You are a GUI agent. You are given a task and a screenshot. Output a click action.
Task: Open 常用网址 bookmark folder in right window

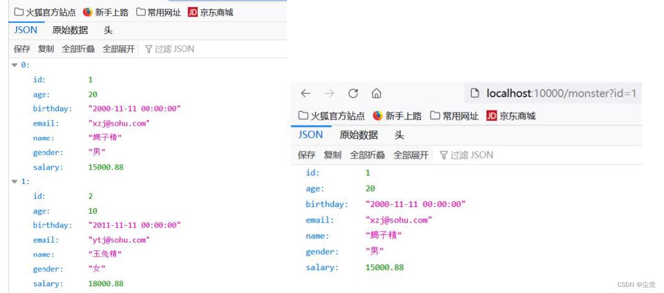(454, 116)
